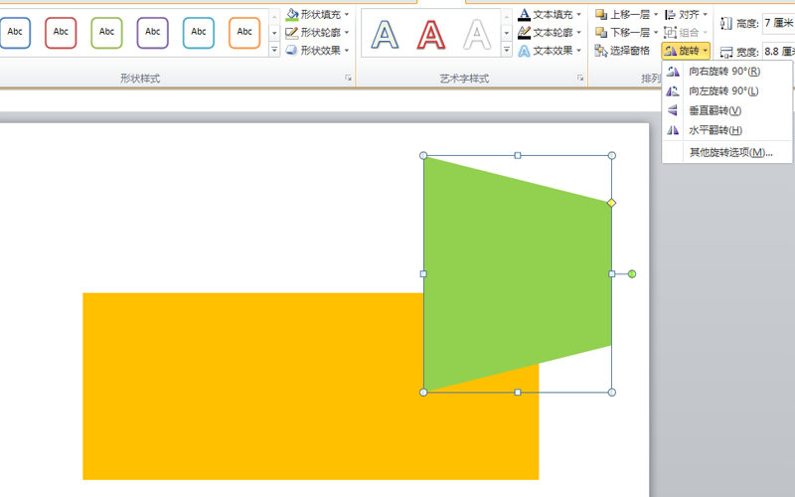The width and height of the screenshot is (795, 497).
Task: Apply the purple outlined Abc shape style
Action: [x=153, y=33]
